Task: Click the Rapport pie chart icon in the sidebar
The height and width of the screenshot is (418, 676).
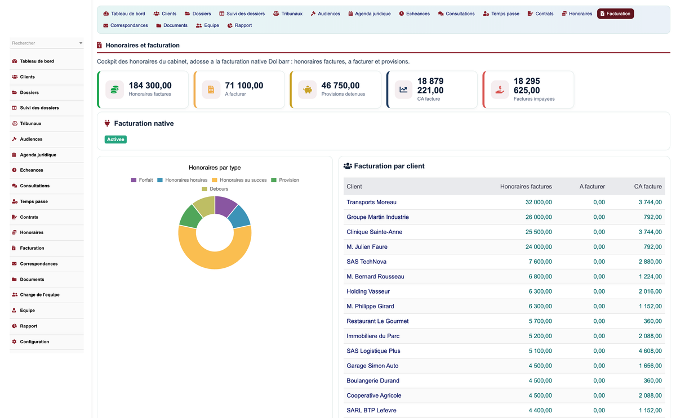Action: click(15, 326)
